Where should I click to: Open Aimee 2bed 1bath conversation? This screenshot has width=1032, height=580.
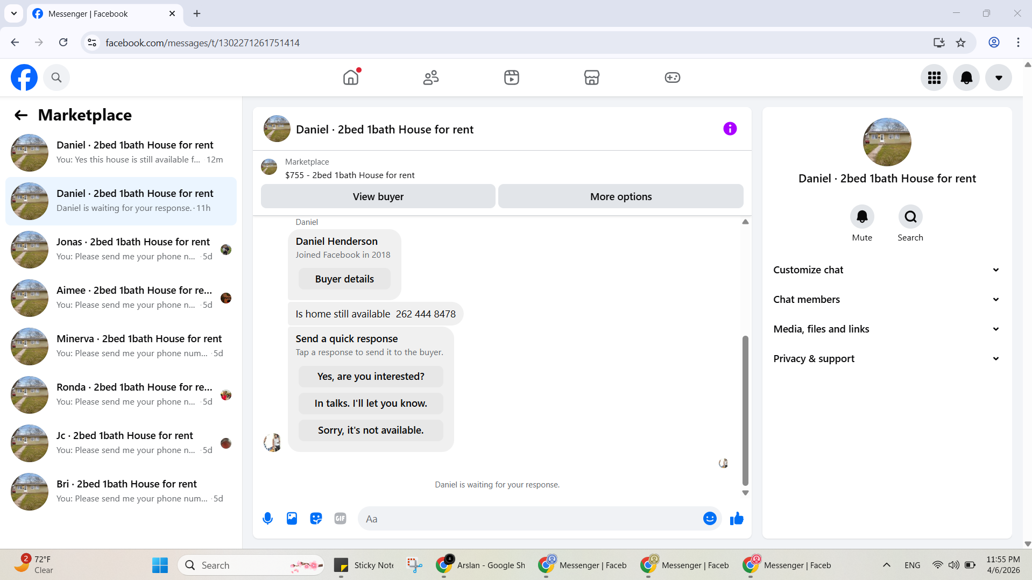121,298
